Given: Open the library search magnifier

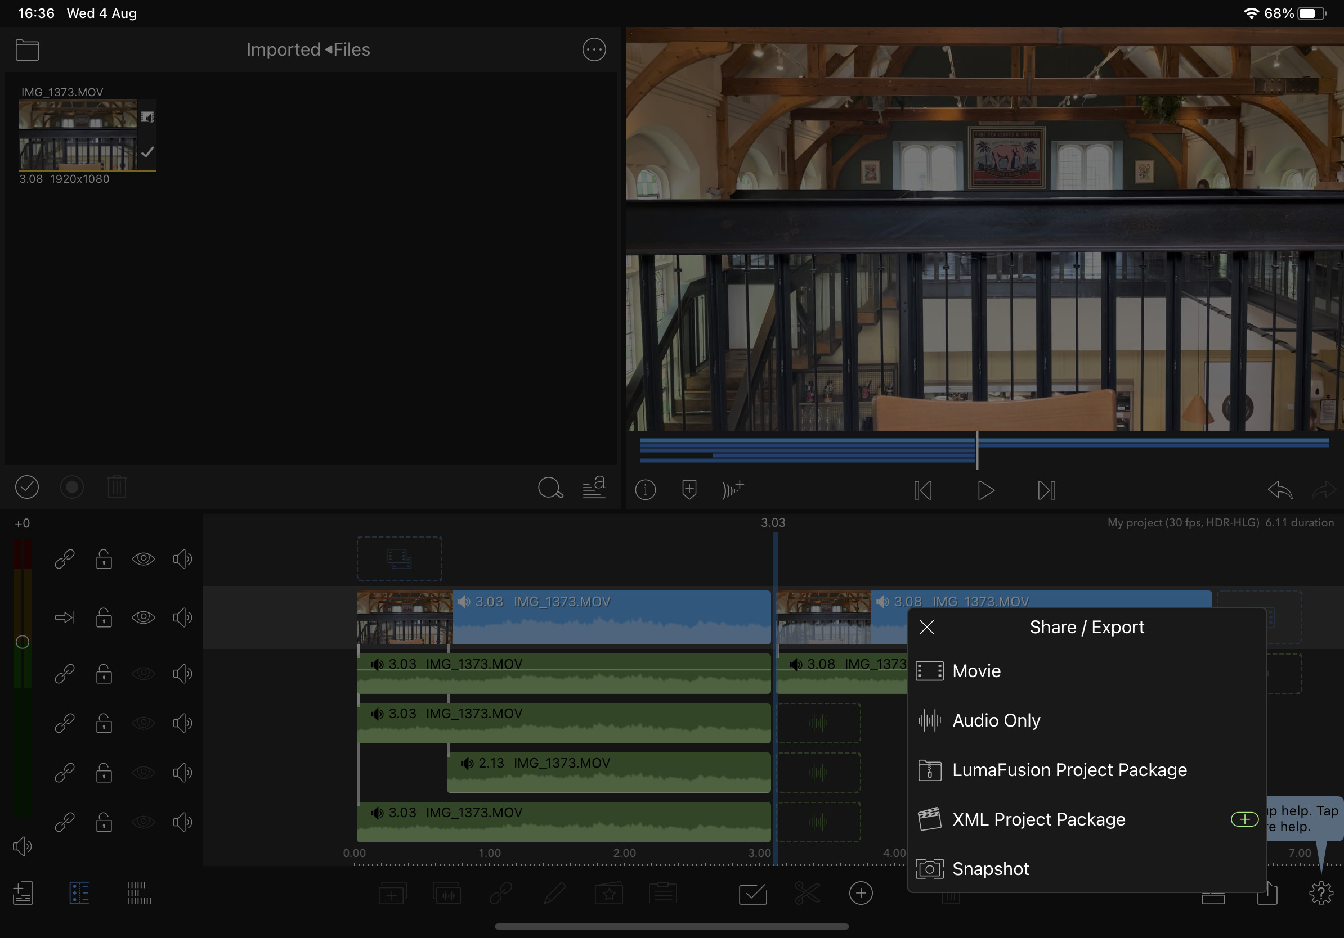Looking at the screenshot, I should click(x=550, y=488).
